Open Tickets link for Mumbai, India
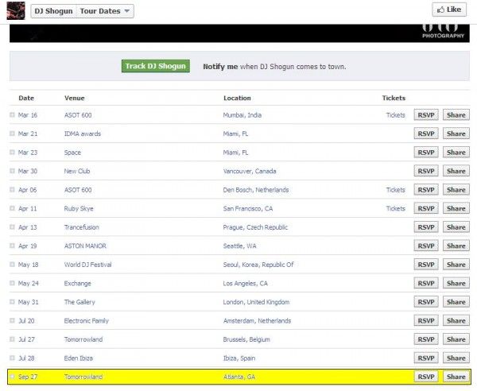This screenshot has height=391, width=477. pos(395,115)
